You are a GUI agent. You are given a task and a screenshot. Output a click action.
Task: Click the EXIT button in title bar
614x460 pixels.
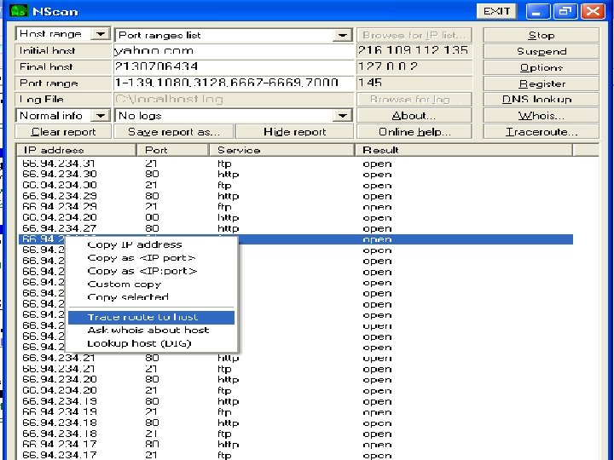pos(496,11)
